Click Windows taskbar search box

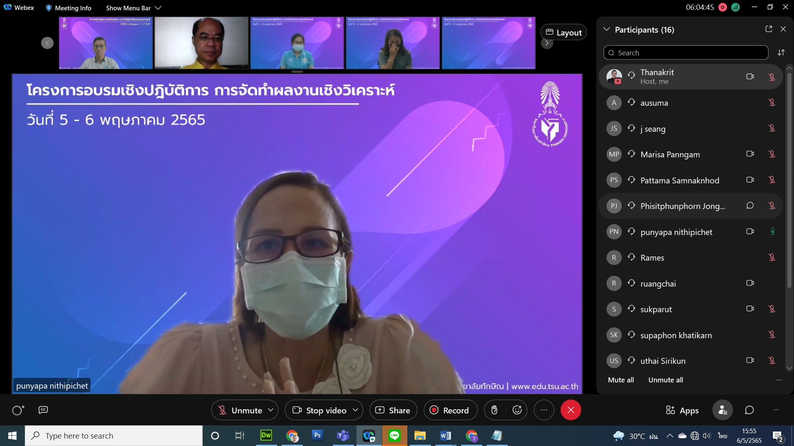(114, 436)
